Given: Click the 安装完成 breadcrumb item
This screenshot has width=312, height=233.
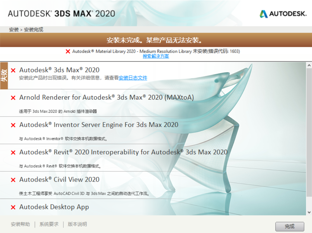Looking at the screenshot, I should 34,29.
